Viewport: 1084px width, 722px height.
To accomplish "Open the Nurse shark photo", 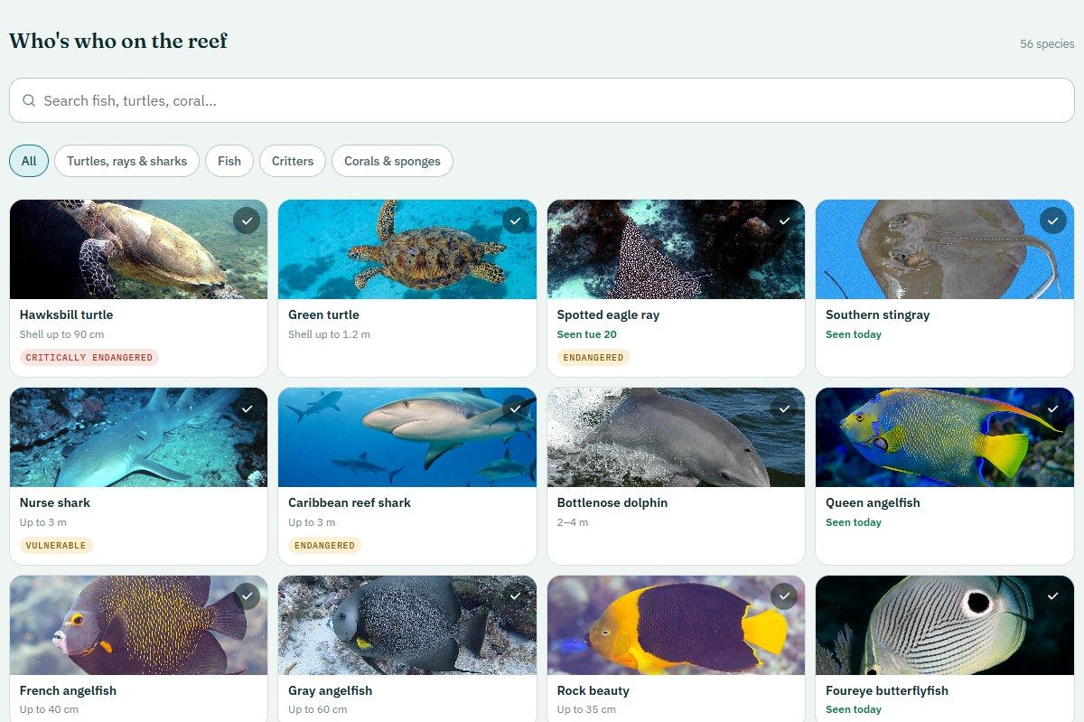I will point(138,437).
